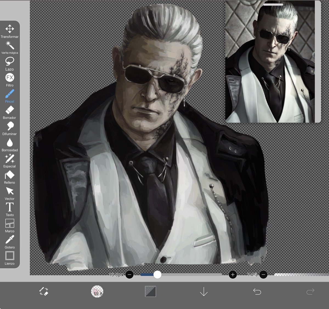Toggle brush and eraser swap icon

coord(44,291)
